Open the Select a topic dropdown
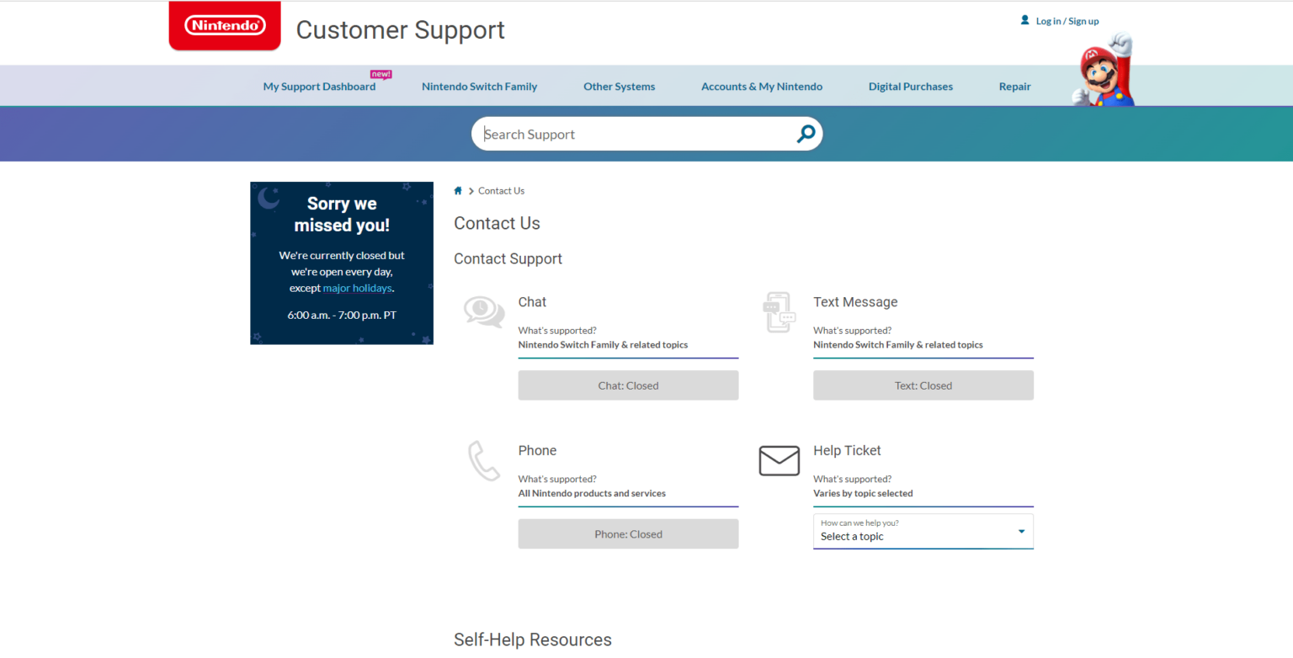Viewport: 1293px width, 658px height. pos(913,531)
